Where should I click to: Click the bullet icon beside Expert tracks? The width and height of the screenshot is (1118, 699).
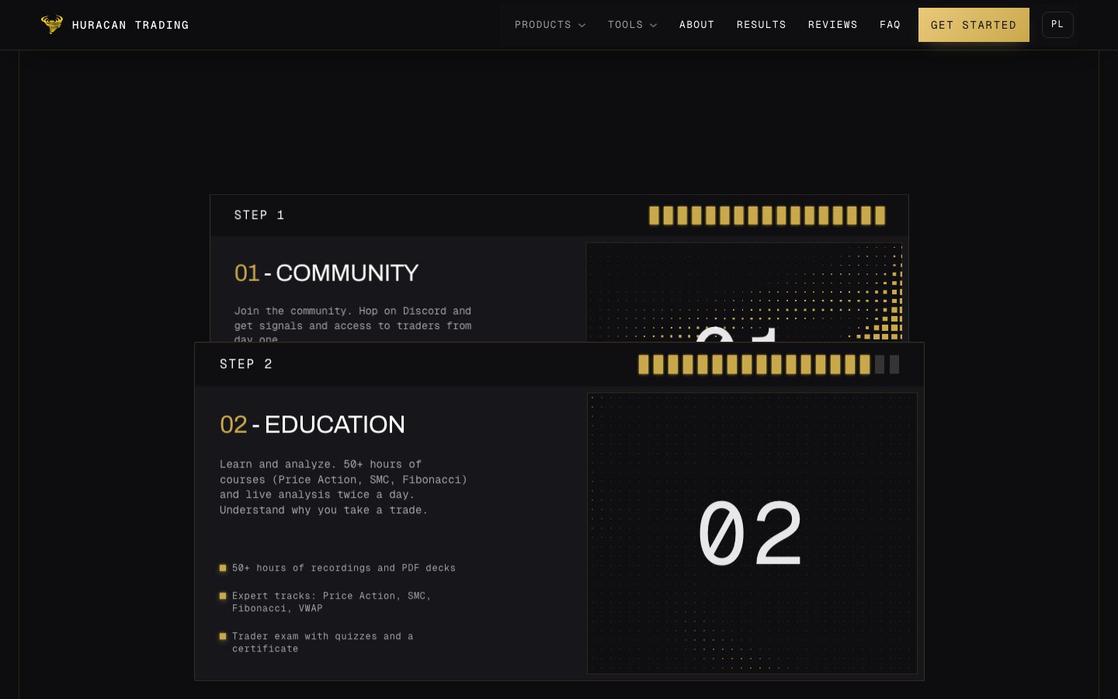coord(223,596)
